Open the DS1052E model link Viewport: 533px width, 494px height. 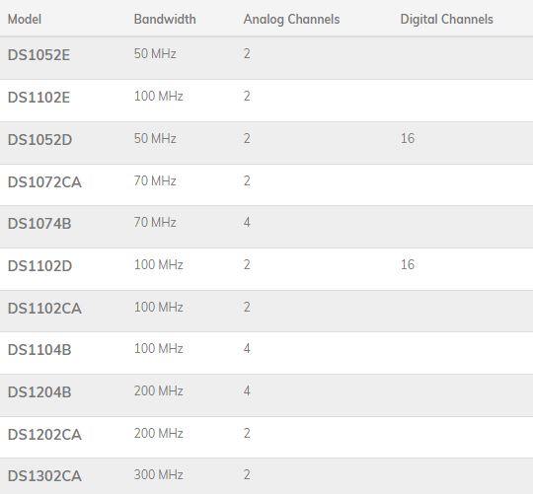click(38, 55)
